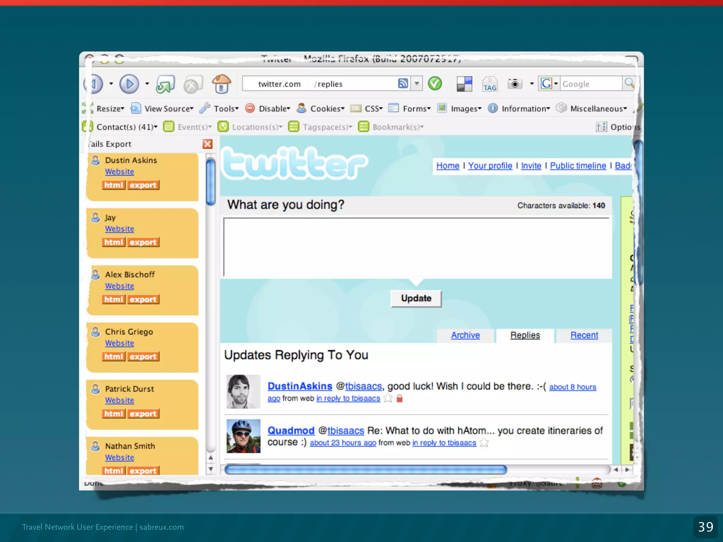This screenshot has width=723, height=542.
Task: Click the Twitter logo
Action: [295, 163]
